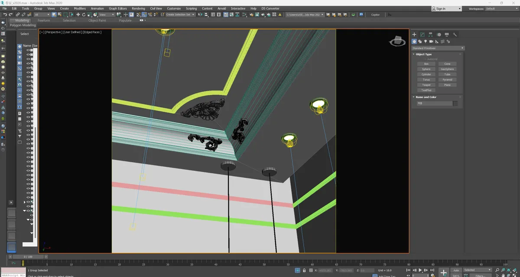Click the object name input field
520x277 pixels.
coord(434,103)
